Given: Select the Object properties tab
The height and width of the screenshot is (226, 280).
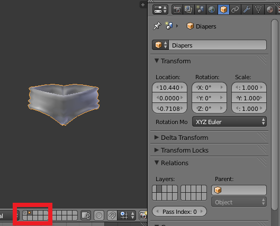Looking at the screenshot, I should [223, 10].
